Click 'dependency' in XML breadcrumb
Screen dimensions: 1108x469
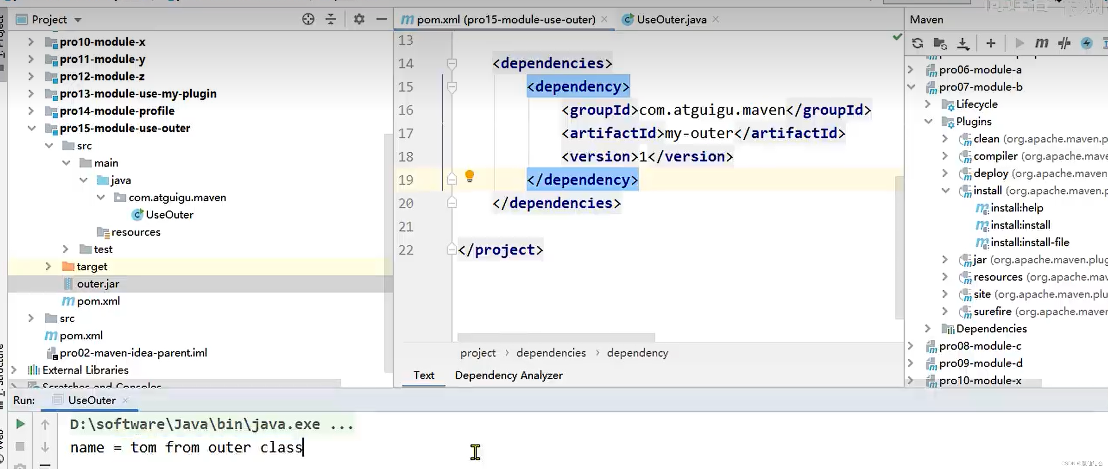click(x=637, y=353)
